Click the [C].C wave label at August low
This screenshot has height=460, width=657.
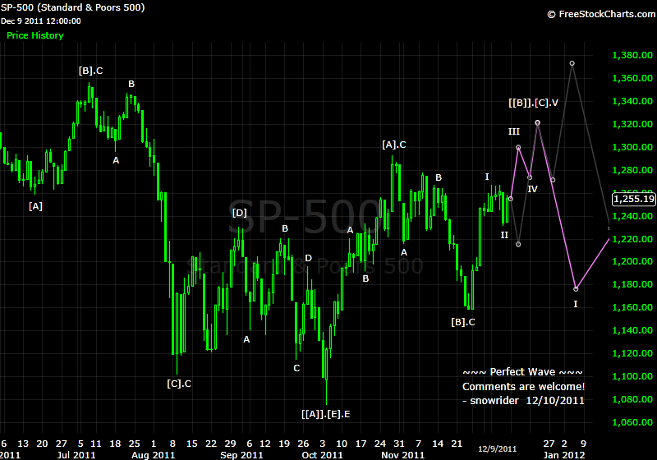[x=179, y=384]
